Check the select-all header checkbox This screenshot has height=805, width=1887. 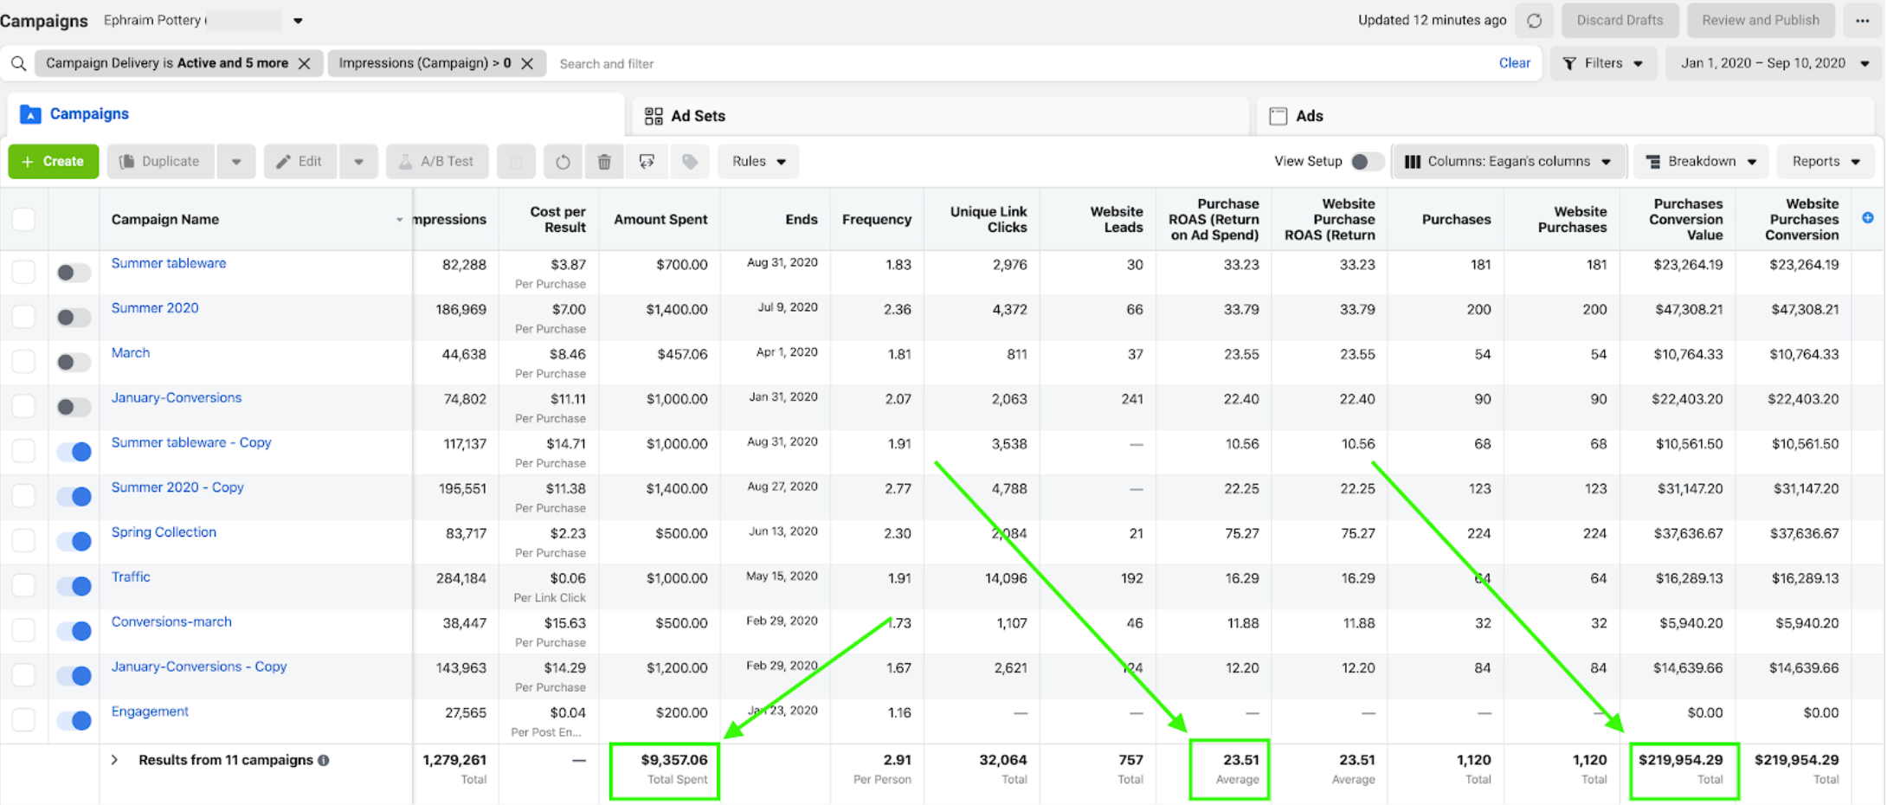click(x=23, y=219)
